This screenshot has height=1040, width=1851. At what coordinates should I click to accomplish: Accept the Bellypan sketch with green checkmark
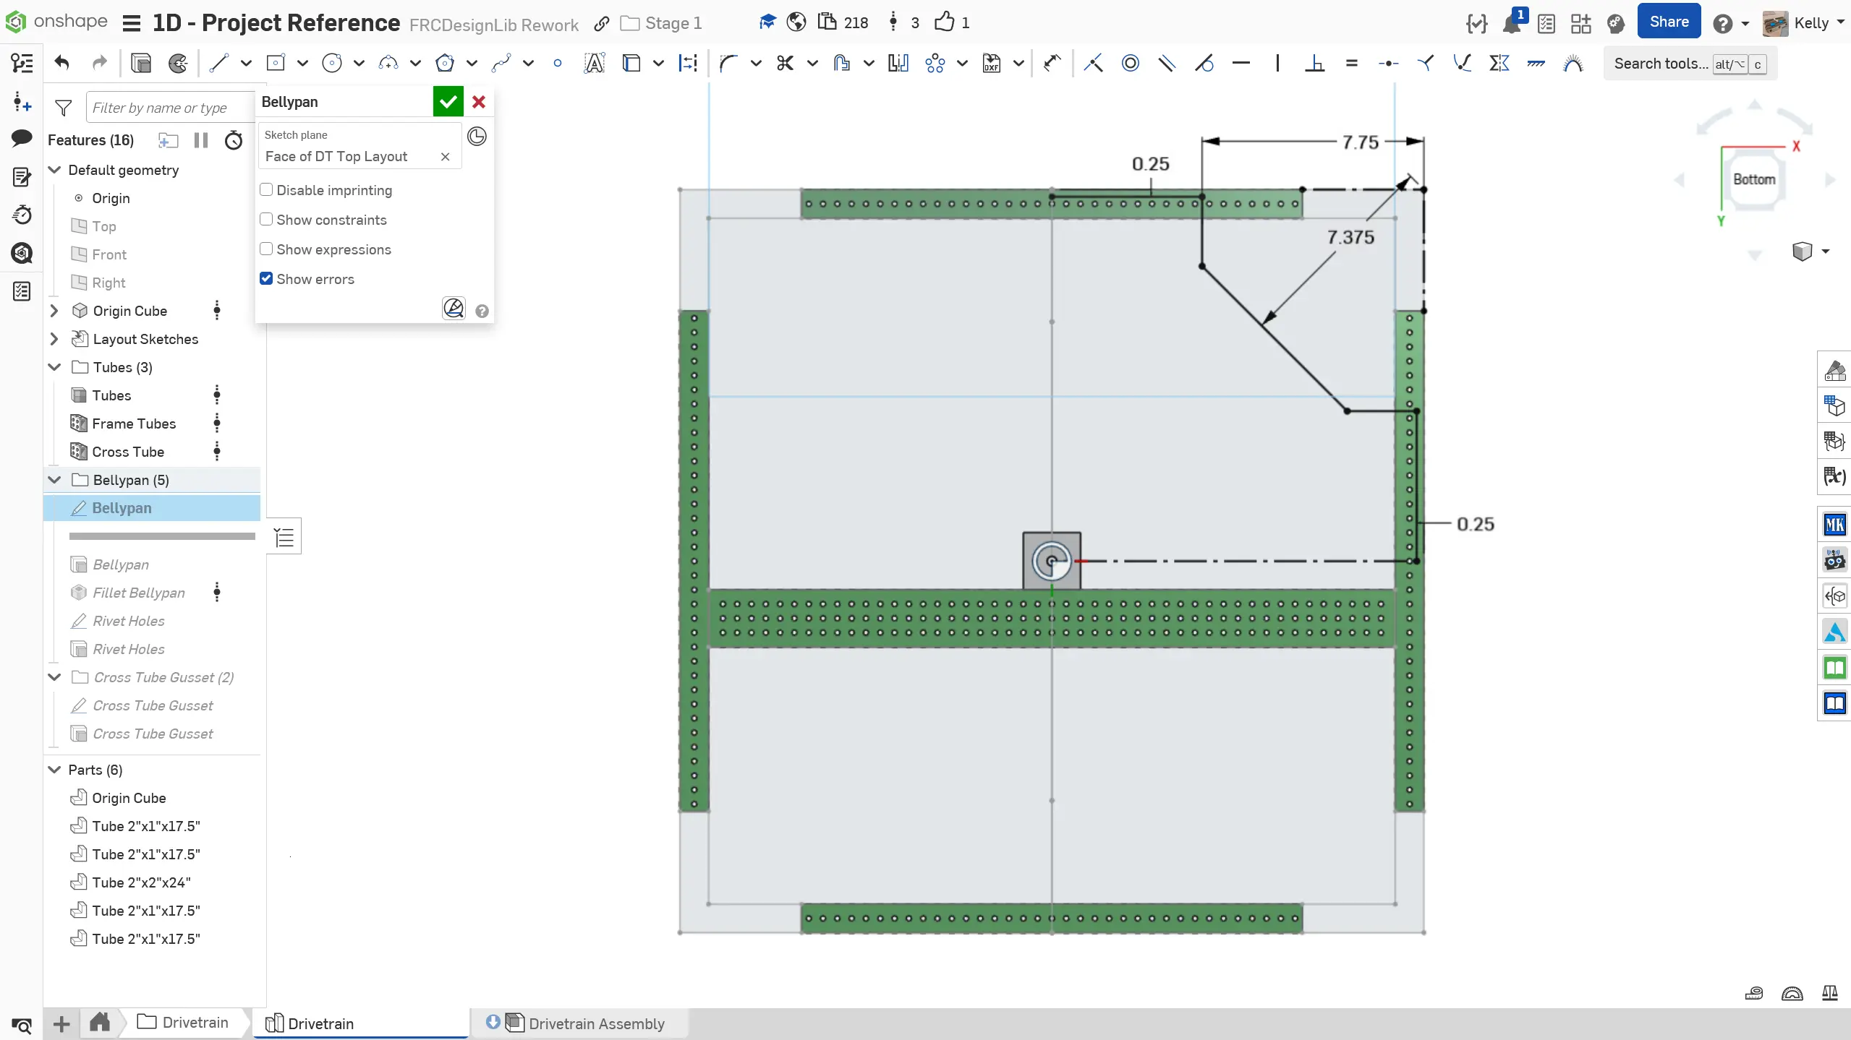(448, 102)
